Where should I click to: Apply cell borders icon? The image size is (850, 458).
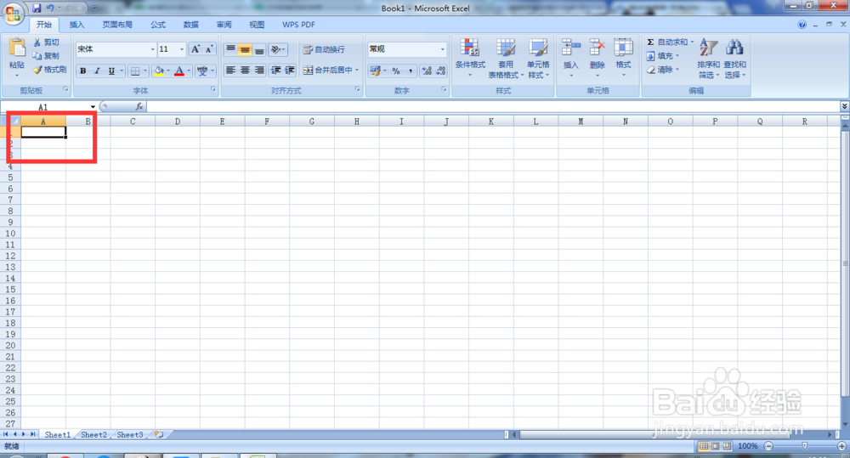click(135, 71)
